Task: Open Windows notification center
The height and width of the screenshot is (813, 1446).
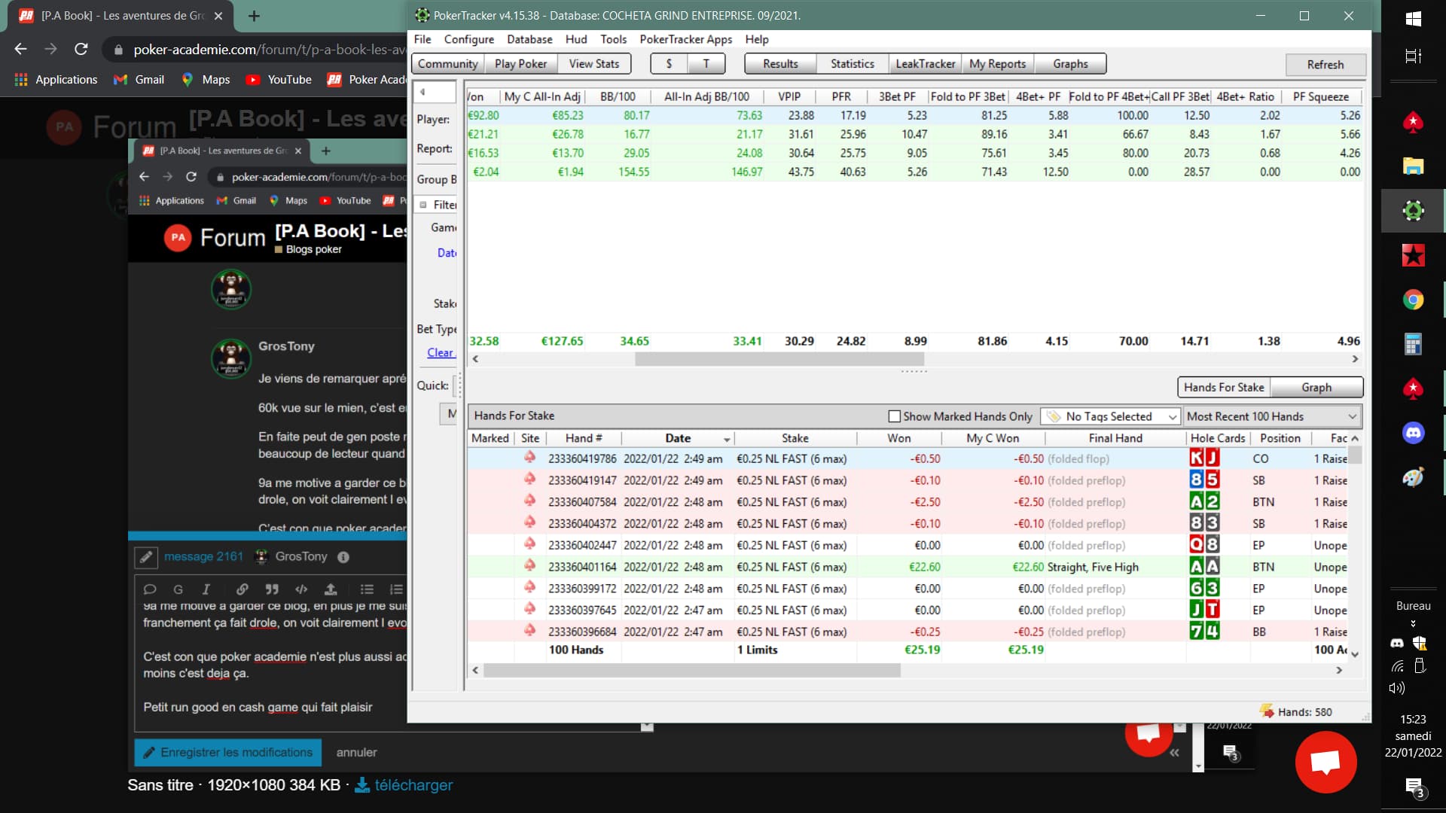Action: point(1414,788)
